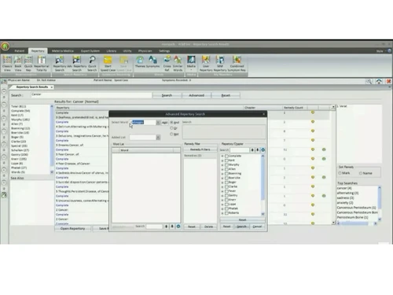Expand the Boger tree node
Viewport: 393px width, 295px height.
222,183
